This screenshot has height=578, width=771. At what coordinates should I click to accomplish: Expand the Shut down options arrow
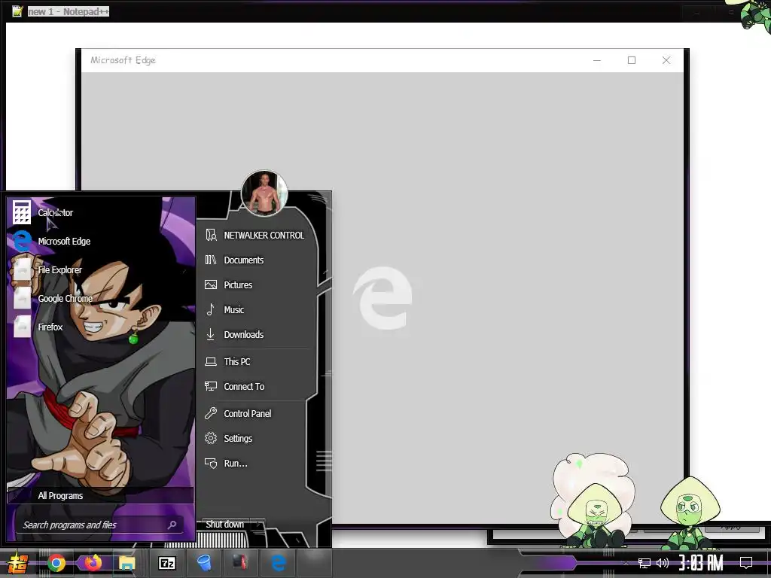click(258, 525)
